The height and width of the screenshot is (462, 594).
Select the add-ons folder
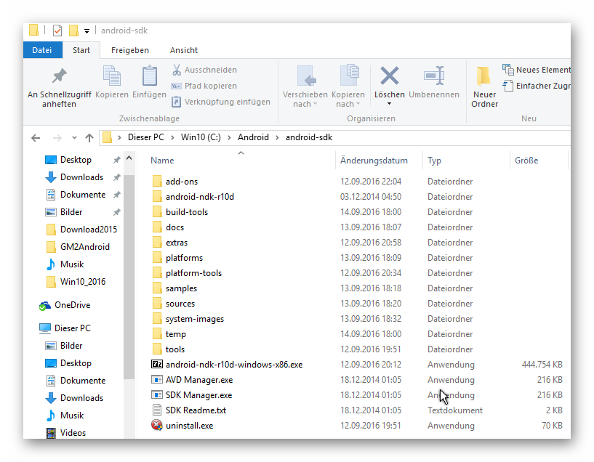[182, 182]
